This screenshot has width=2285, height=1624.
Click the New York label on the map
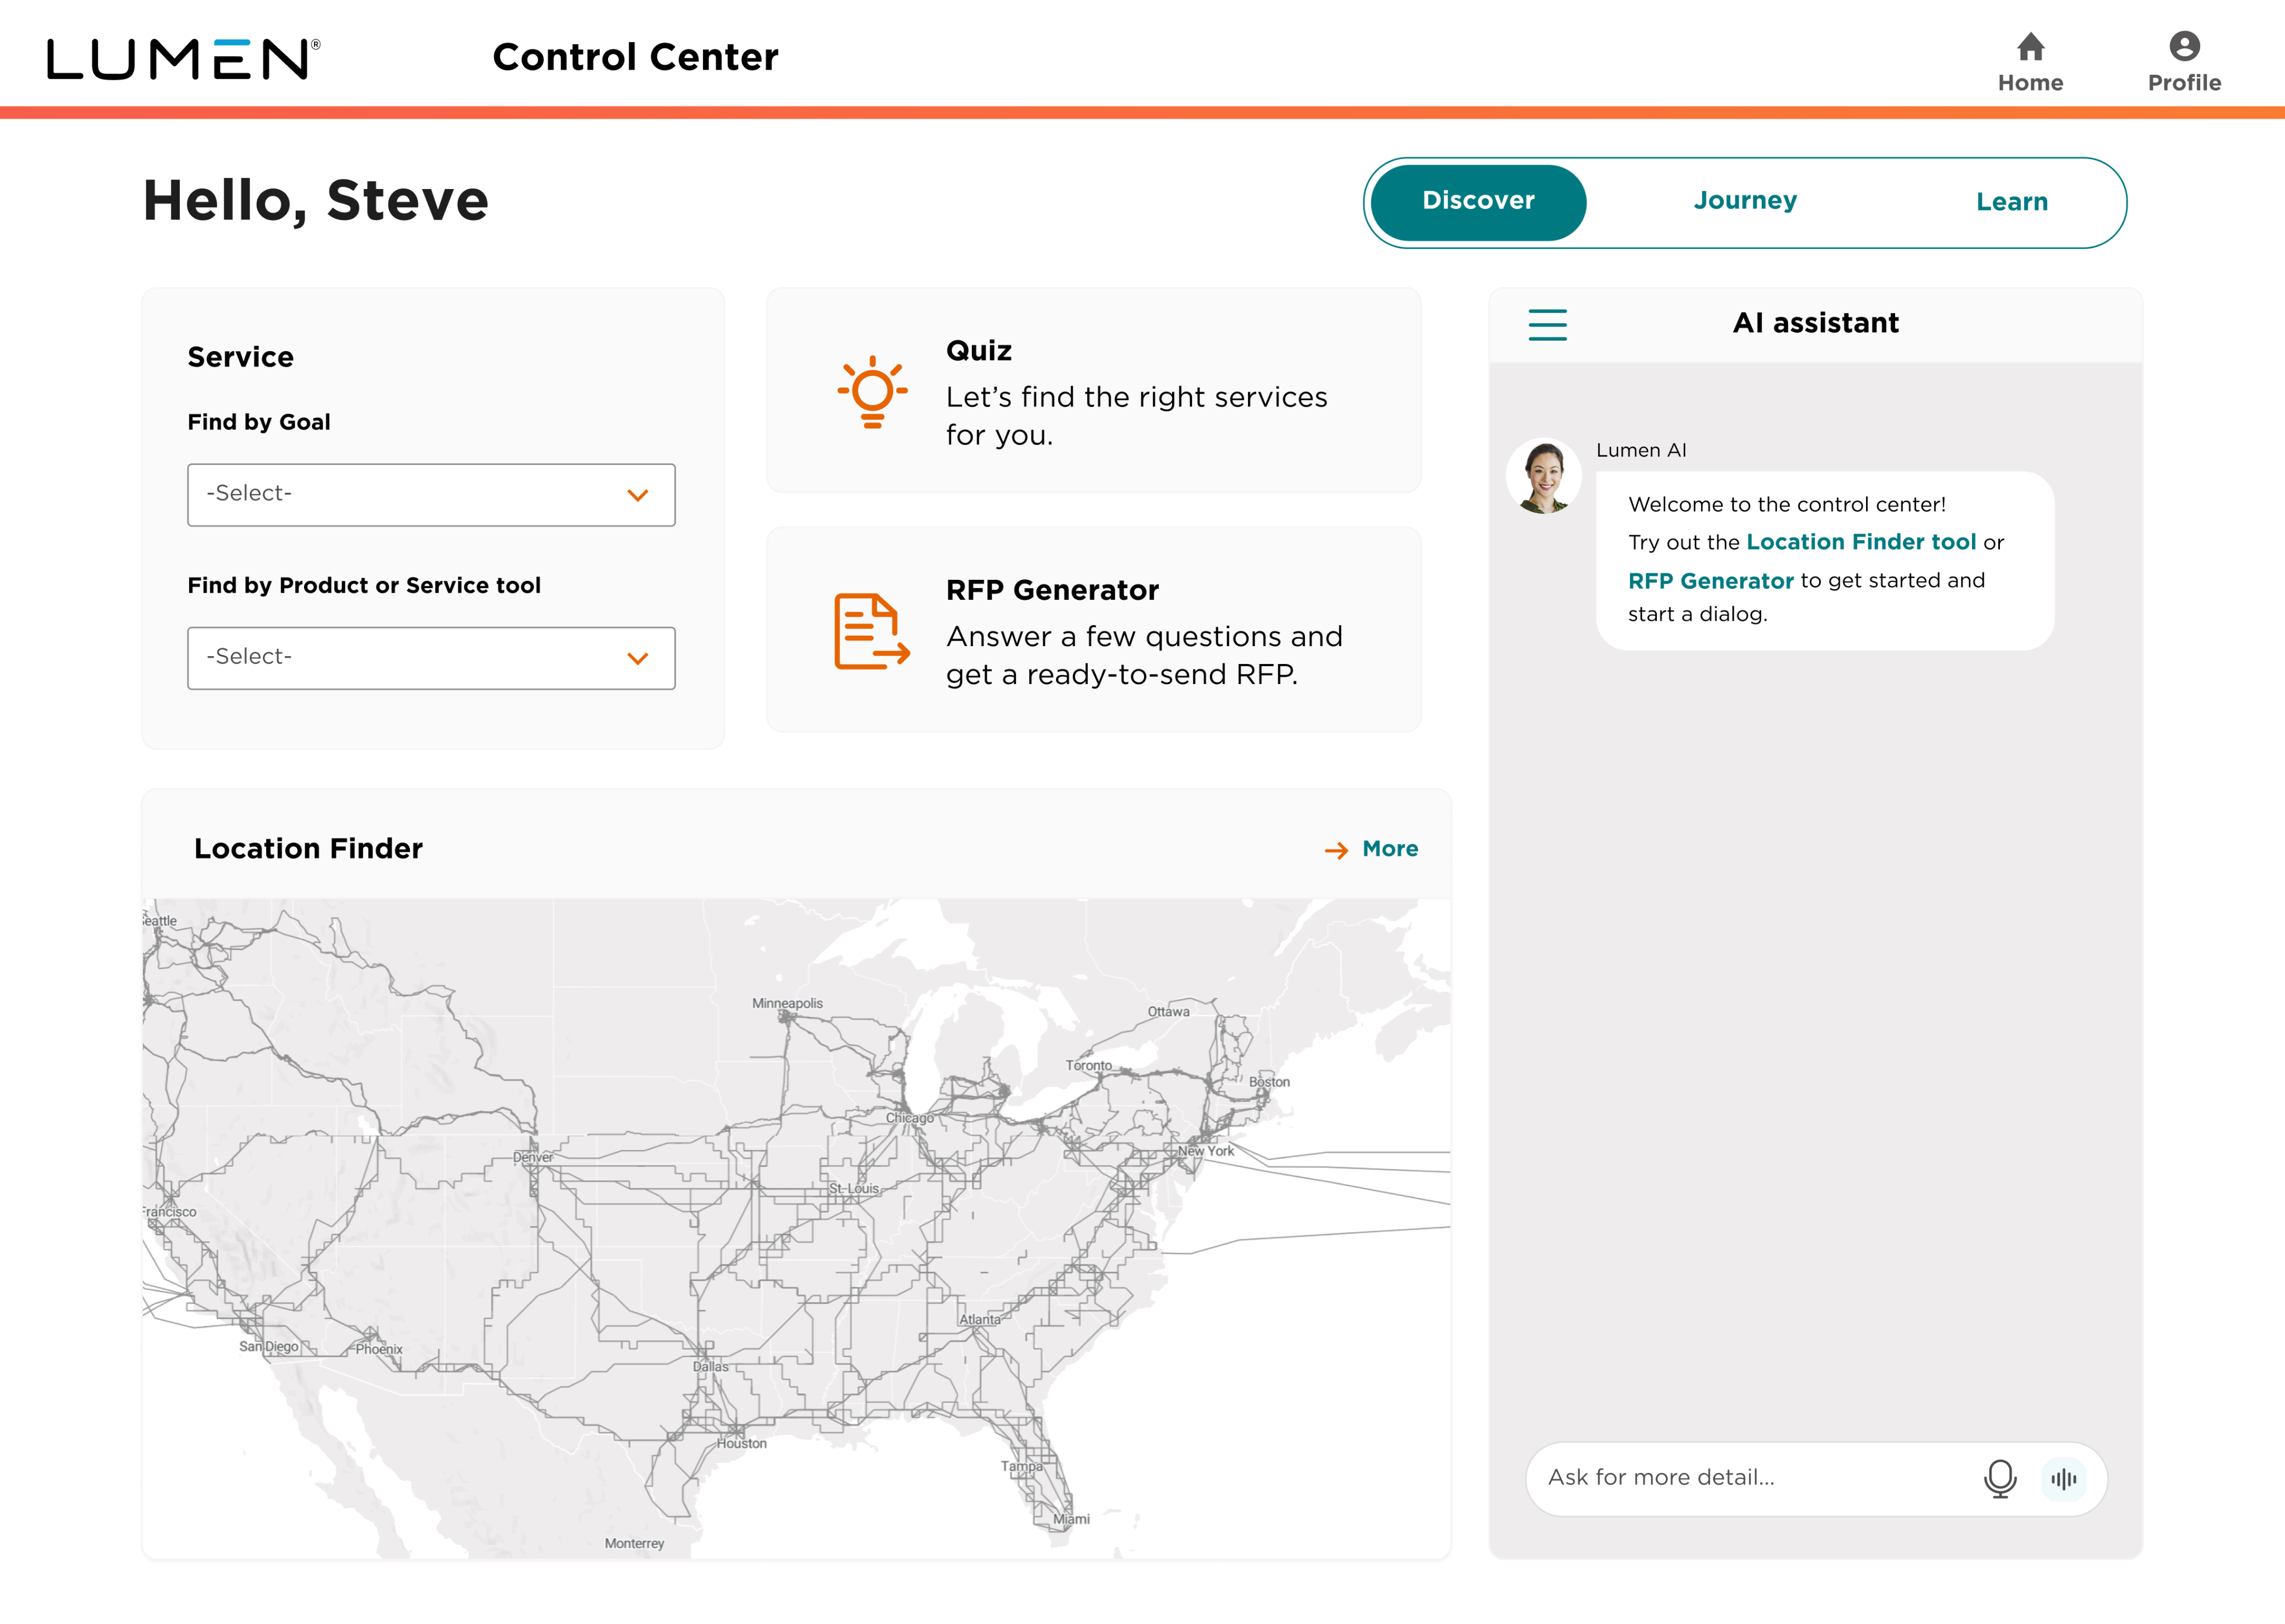[x=1206, y=1151]
